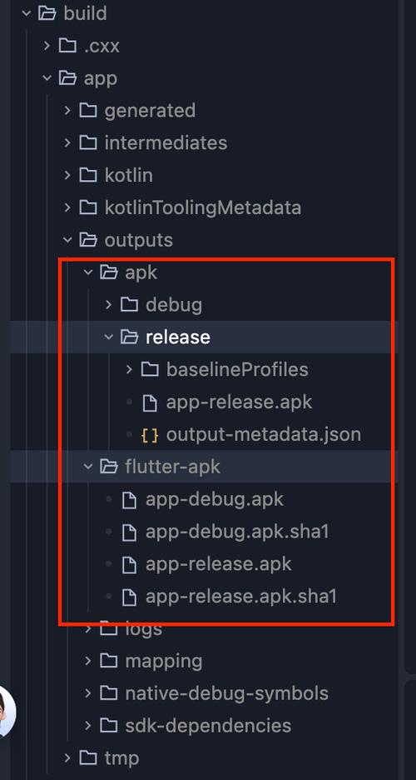Click the folder icon next to native-debug-symbols

(x=109, y=693)
